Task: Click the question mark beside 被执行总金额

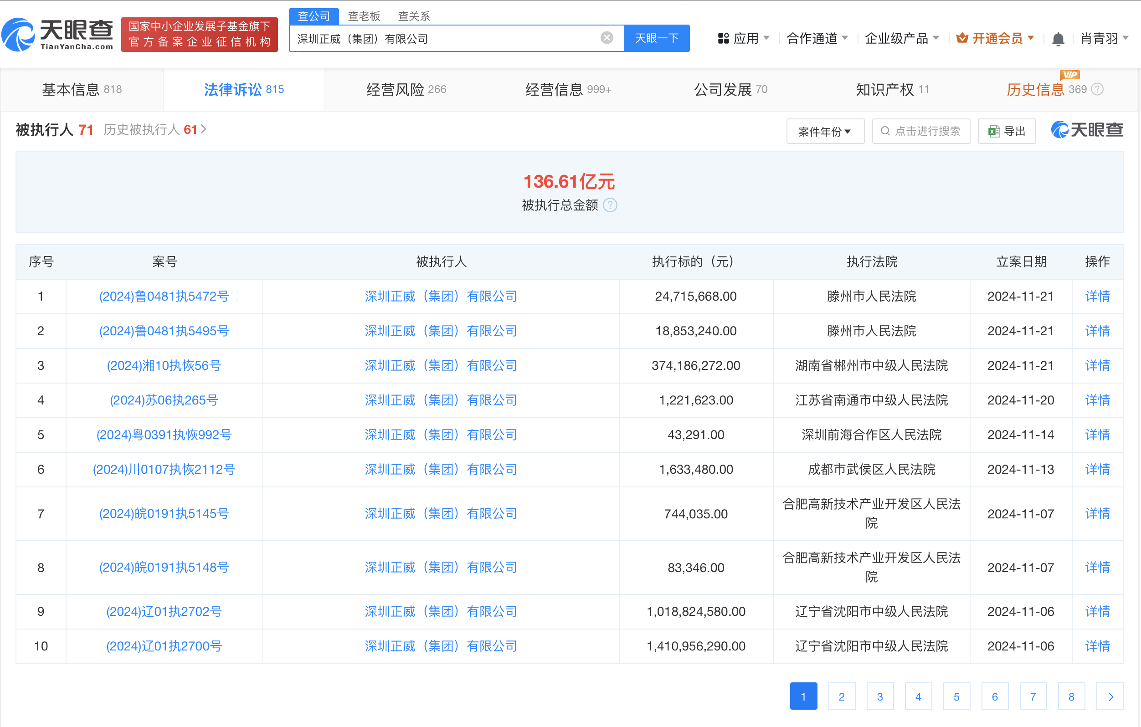Action: click(610, 205)
